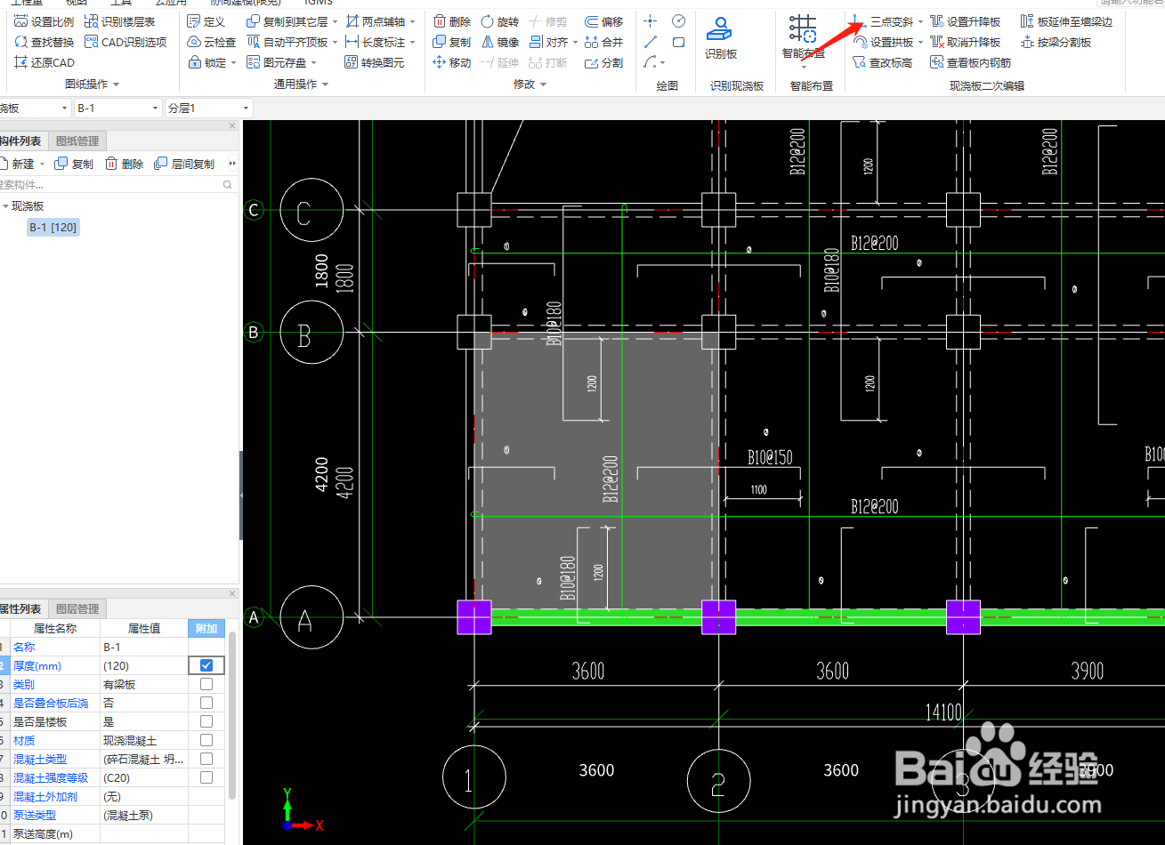Viewport: 1165px width, 845px height.
Task: Open the 分层1 layer dropdown
Action: [209, 108]
